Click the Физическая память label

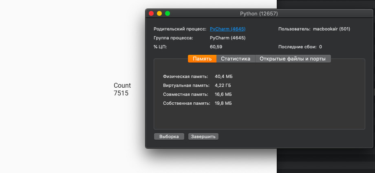[185, 76]
